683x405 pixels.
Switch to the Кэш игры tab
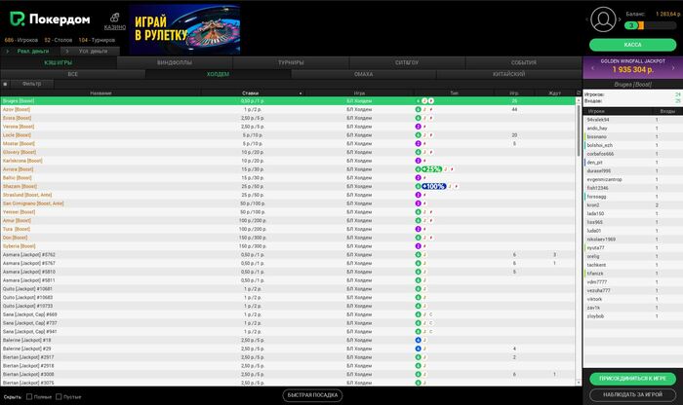(59, 62)
